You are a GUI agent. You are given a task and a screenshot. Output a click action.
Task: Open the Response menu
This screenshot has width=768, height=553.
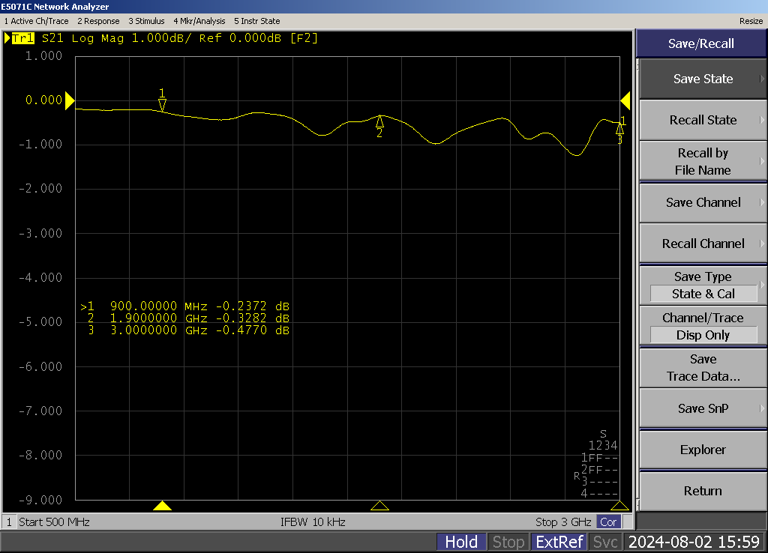(x=98, y=21)
